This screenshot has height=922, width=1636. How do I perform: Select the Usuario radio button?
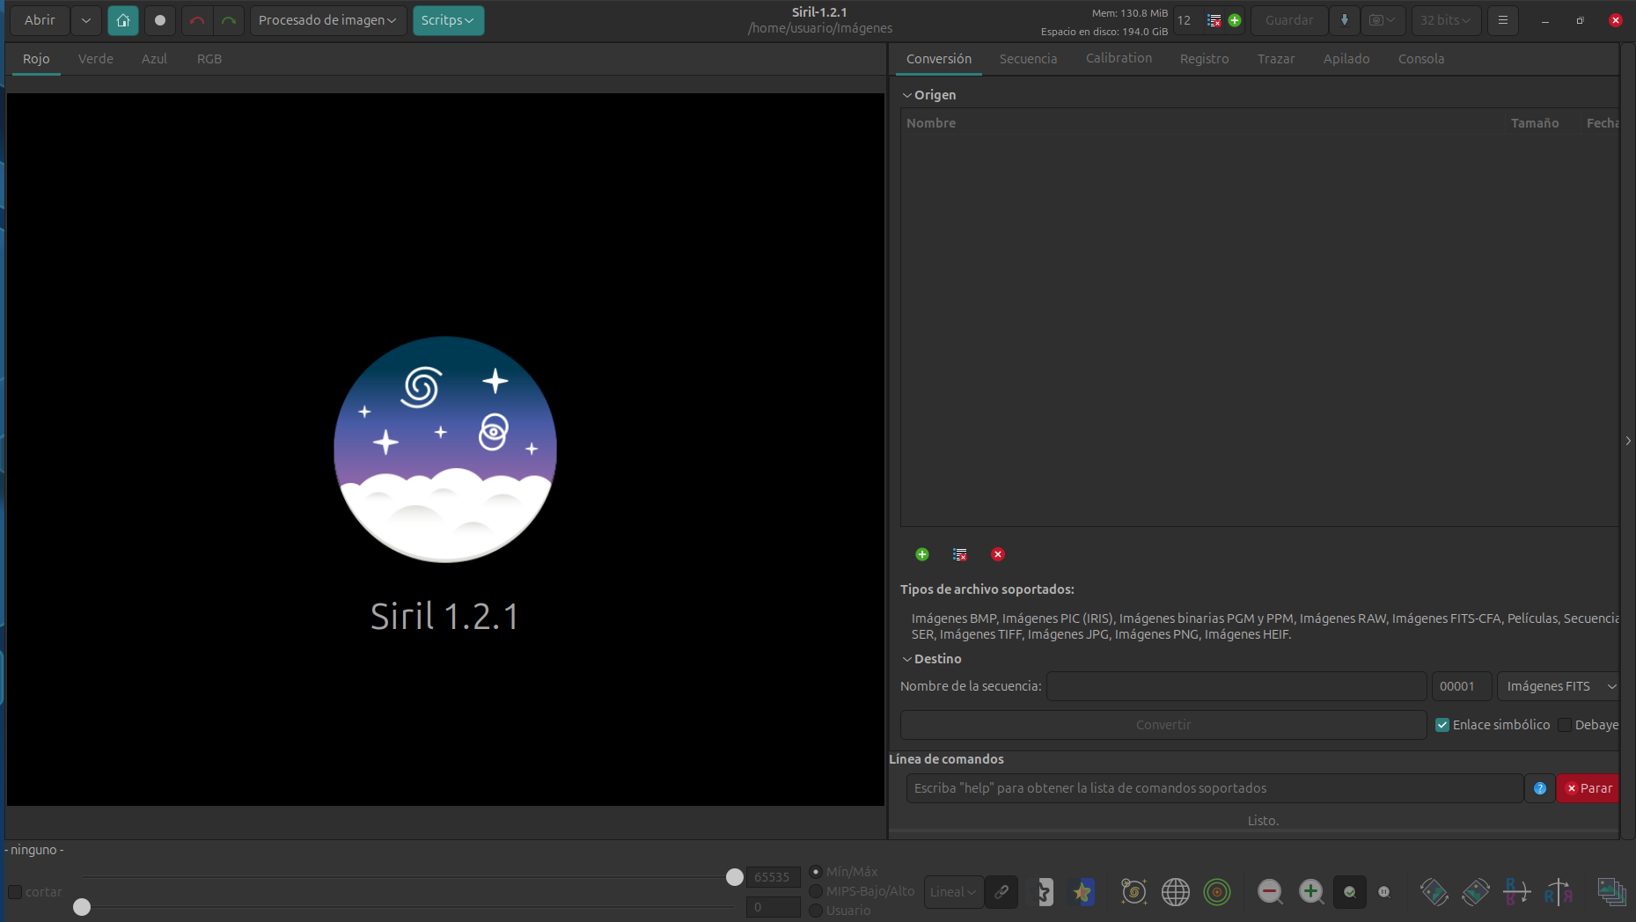pyautogui.click(x=816, y=911)
